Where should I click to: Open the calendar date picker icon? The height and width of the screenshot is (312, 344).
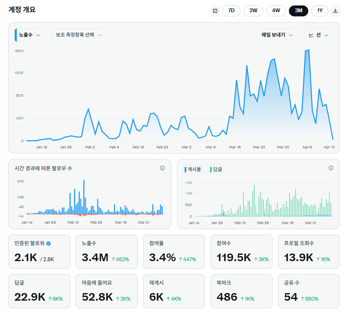pos(215,11)
